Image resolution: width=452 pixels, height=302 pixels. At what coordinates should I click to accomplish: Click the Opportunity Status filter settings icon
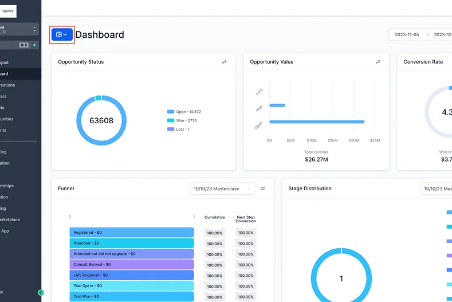point(224,62)
